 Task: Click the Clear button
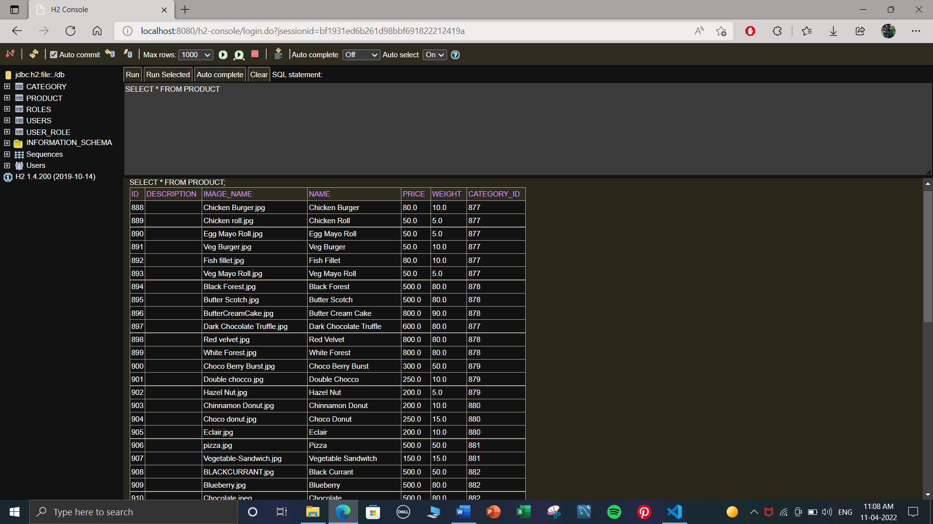coord(259,75)
